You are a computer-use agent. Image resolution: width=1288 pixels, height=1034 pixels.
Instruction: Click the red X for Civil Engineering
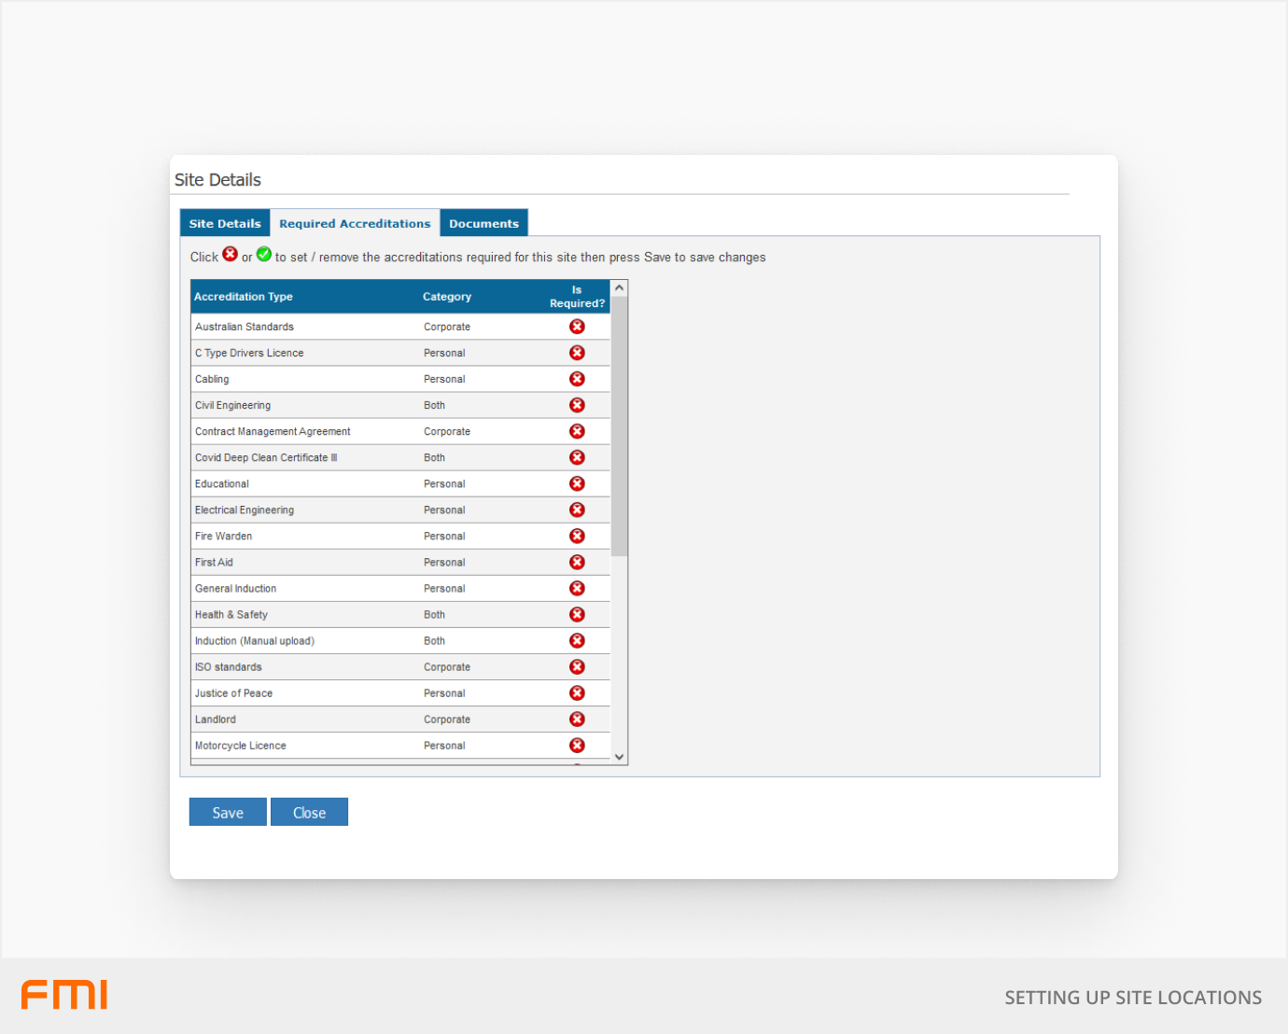point(577,405)
